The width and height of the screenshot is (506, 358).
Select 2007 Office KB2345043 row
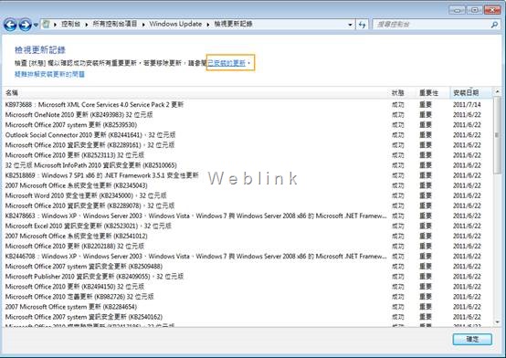(248, 185)
